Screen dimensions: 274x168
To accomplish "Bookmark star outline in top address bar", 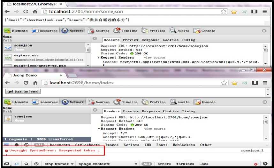I will [x=224, y=12].
